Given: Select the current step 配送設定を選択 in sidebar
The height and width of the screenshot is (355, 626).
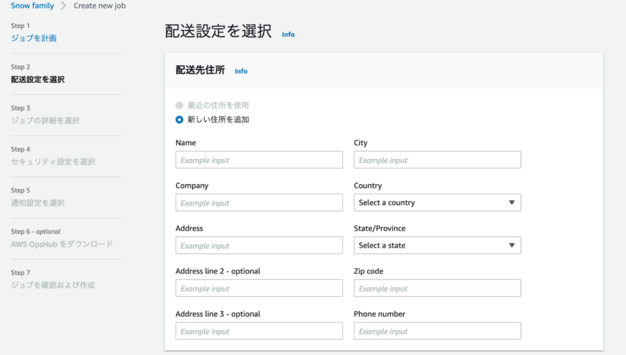Looking at the screenshot, I should (x=38, y=79).
